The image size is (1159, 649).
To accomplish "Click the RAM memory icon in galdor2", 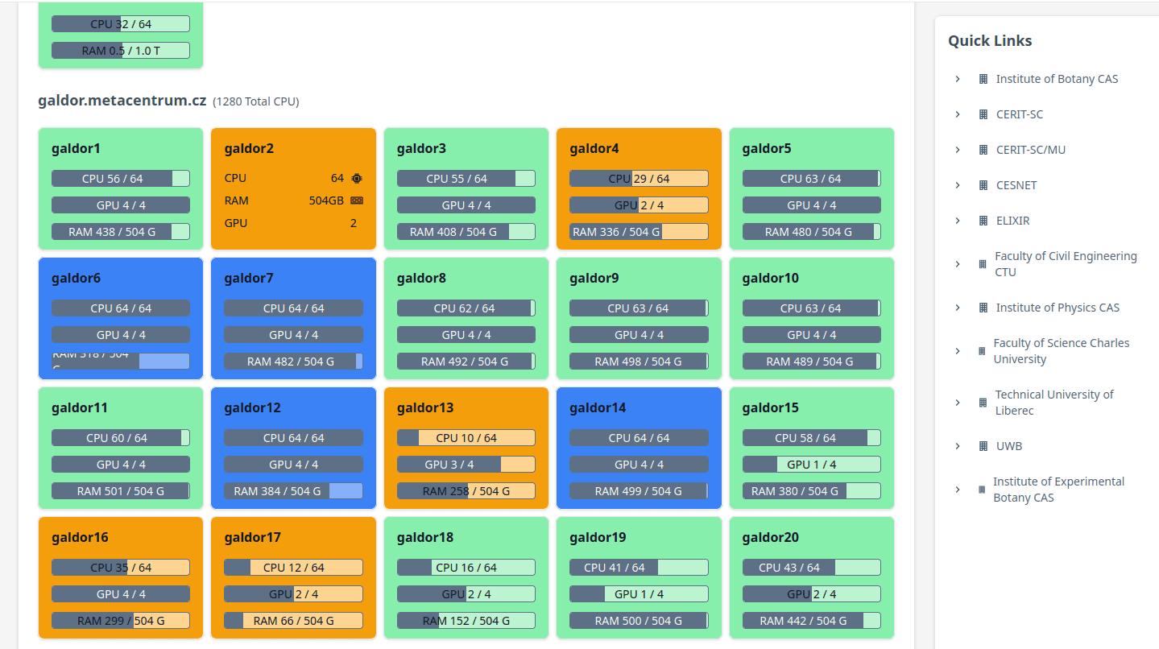I will [357, 200].
